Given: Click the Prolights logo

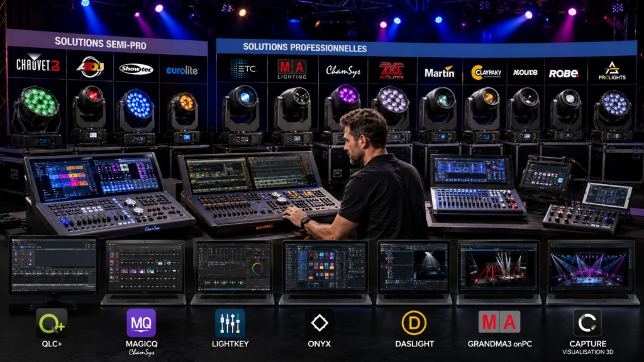Looking at the screenshot, I should tap(612, 71).
